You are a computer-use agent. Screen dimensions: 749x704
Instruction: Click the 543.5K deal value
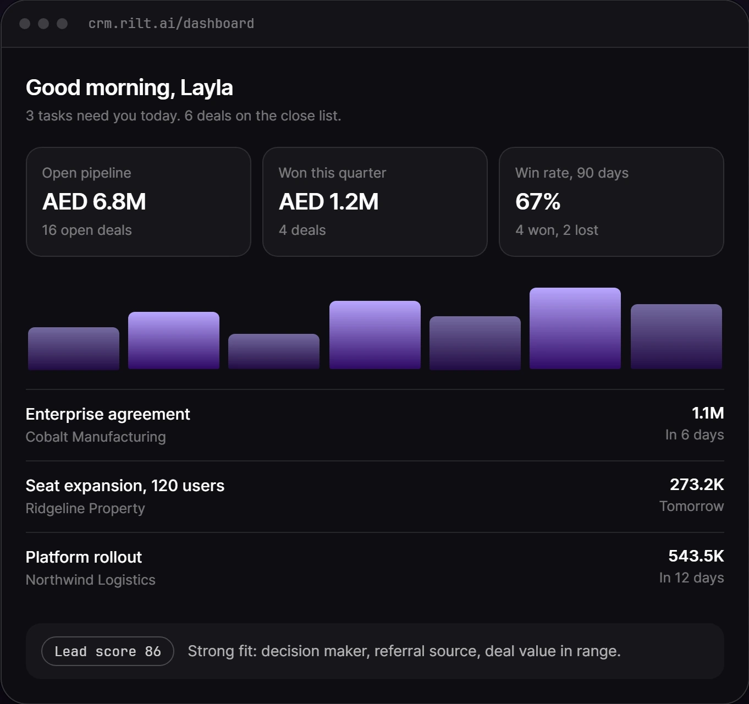click(696, 556)
